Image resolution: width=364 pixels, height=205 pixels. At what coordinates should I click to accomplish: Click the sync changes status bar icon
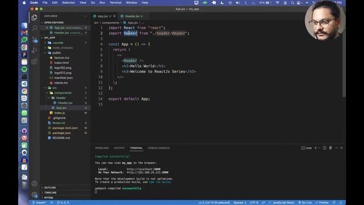[52, 203]
